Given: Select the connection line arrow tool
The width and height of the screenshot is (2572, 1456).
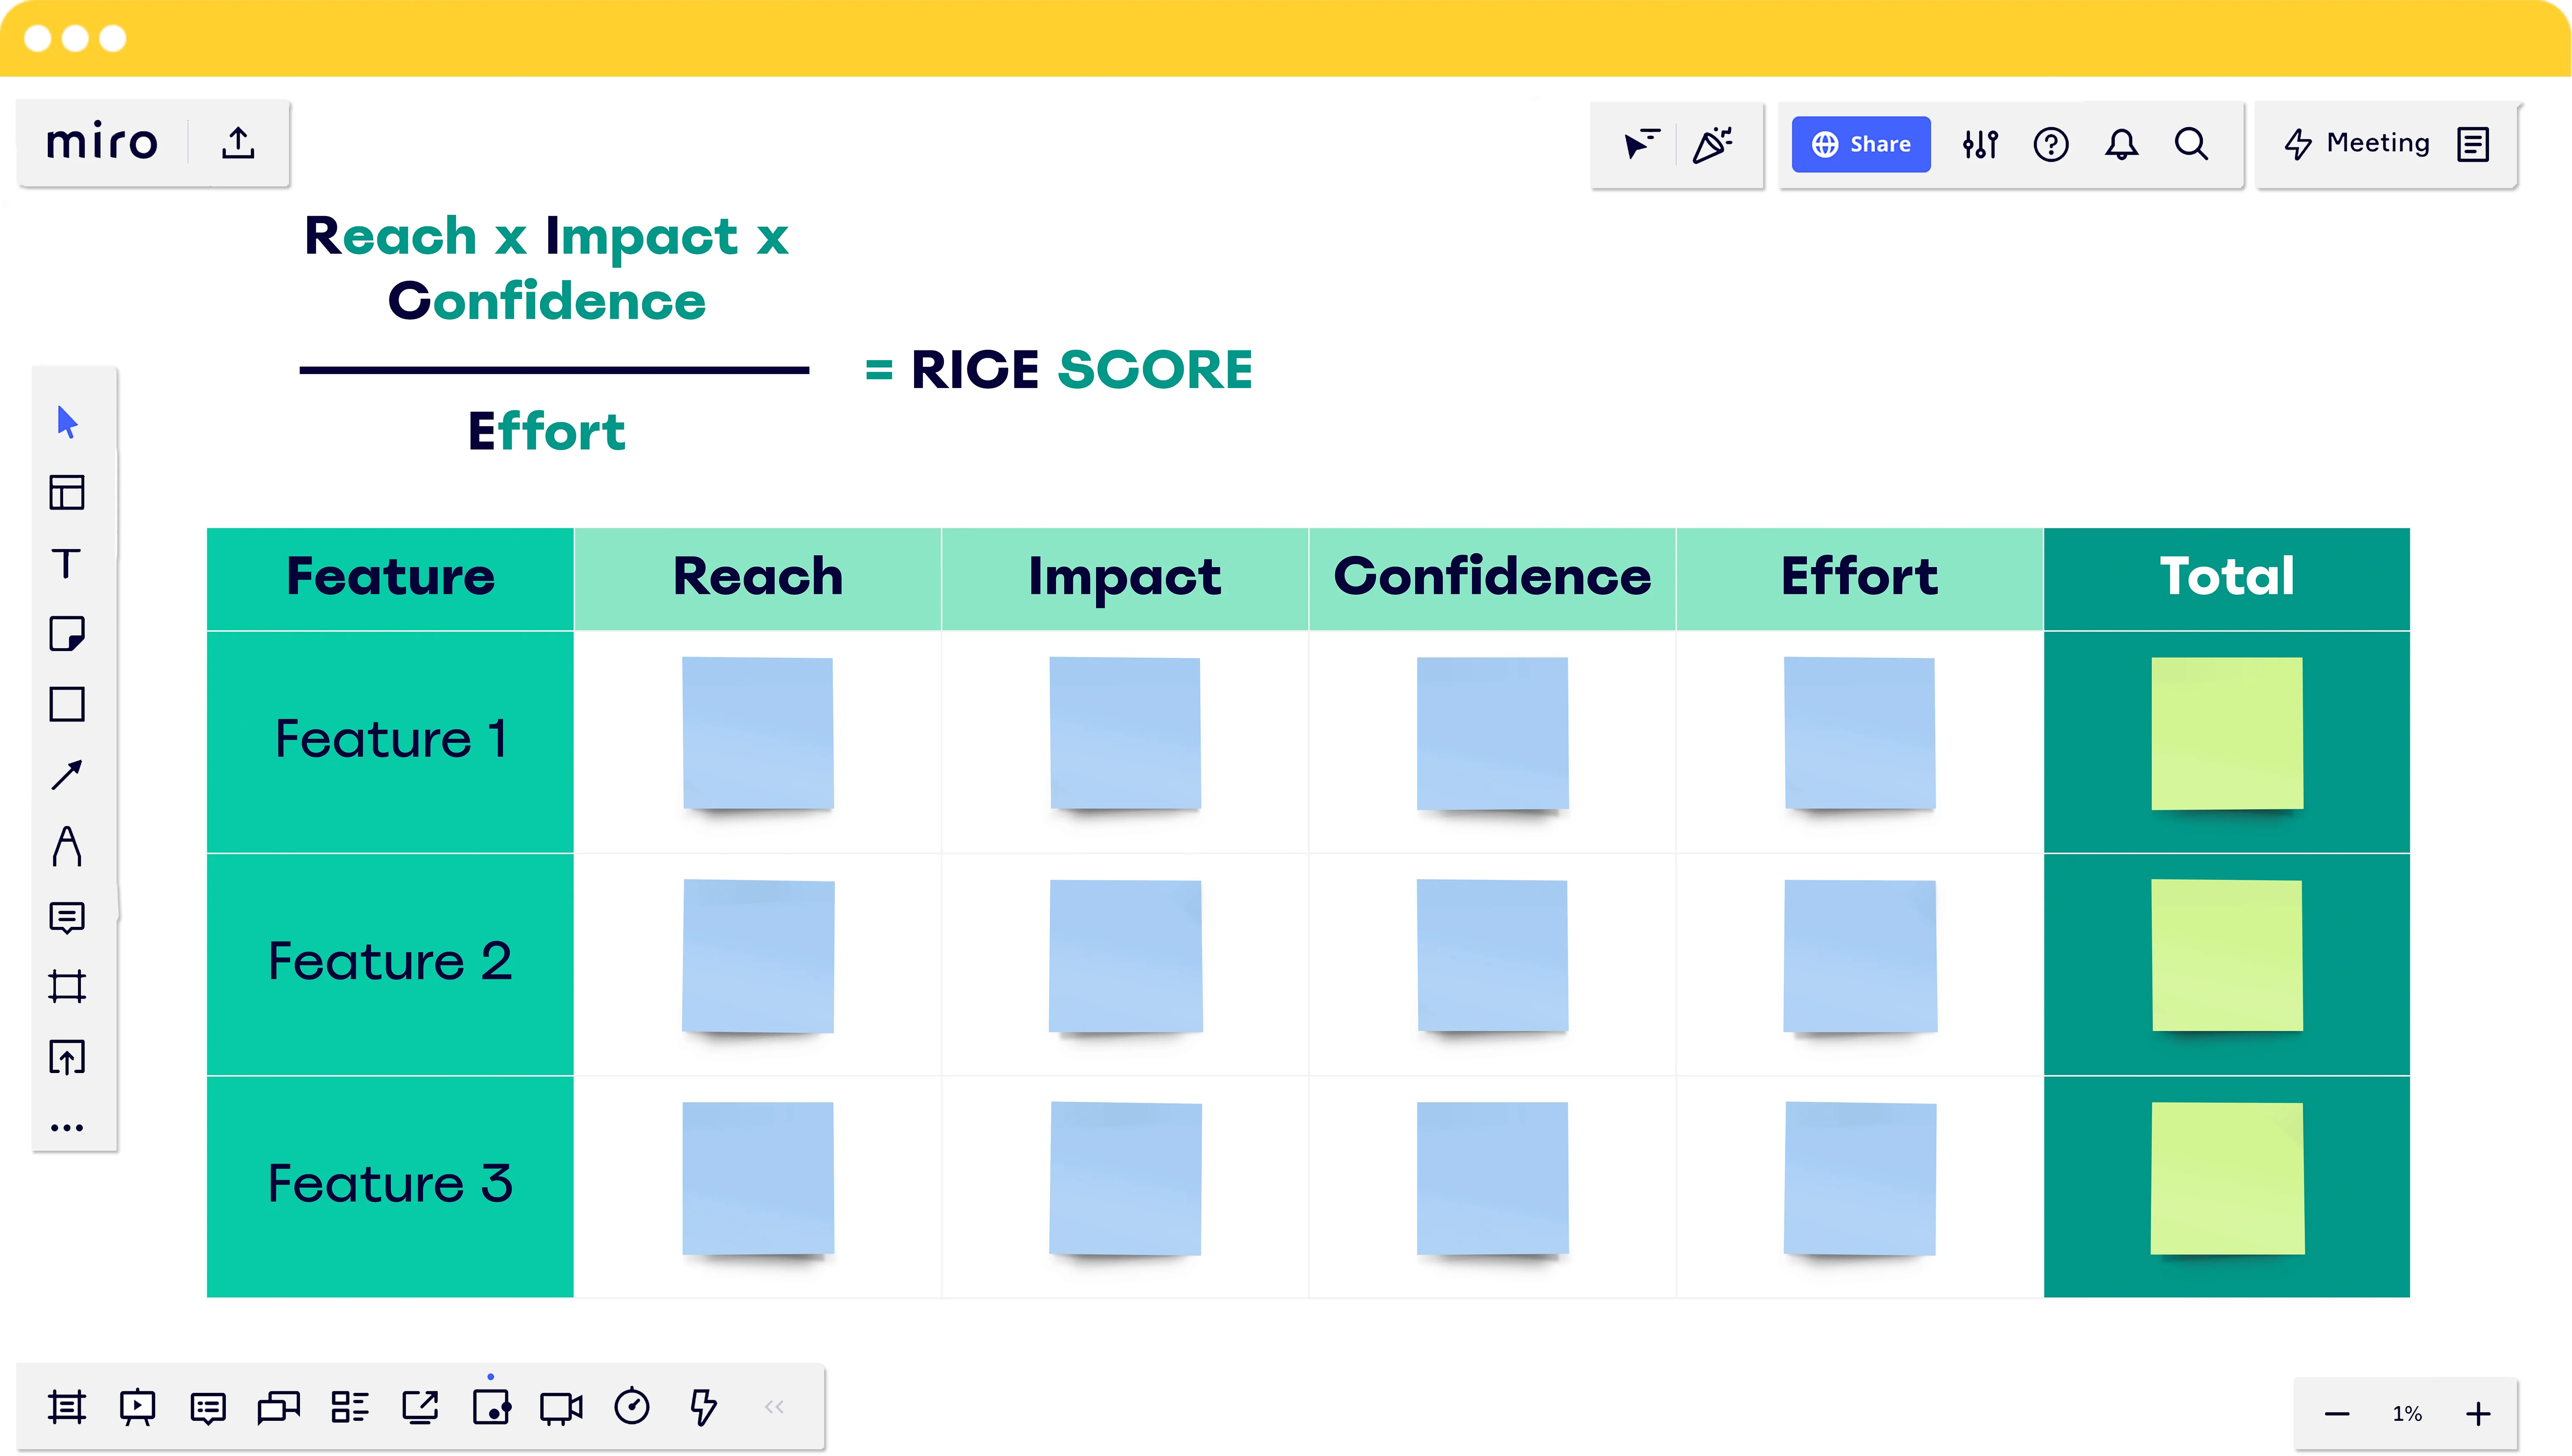Looking at the screenshot, I should pos(67,775).
